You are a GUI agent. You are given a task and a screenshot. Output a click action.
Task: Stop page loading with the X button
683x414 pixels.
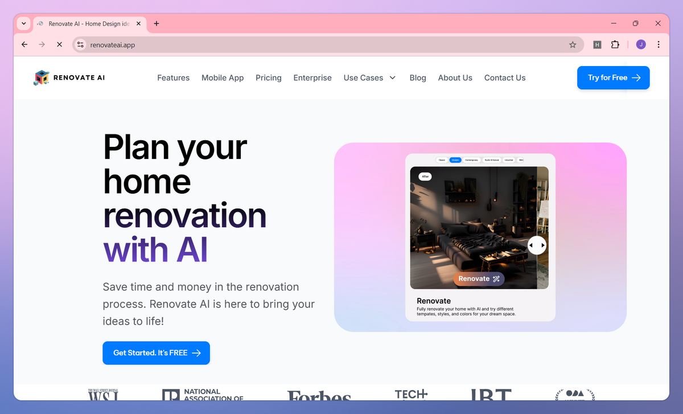pos(59,44)
